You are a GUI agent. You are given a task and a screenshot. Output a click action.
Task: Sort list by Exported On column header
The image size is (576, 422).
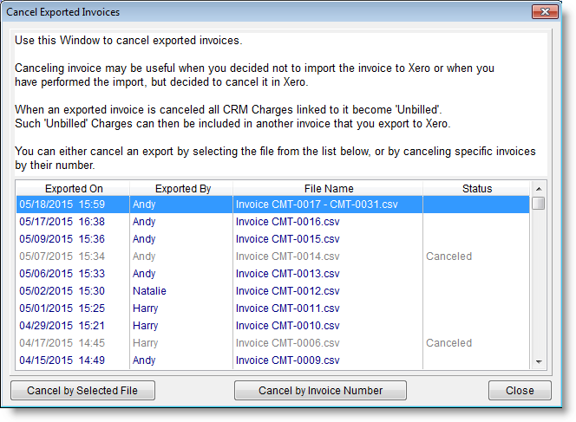click(x=72, y=188)
